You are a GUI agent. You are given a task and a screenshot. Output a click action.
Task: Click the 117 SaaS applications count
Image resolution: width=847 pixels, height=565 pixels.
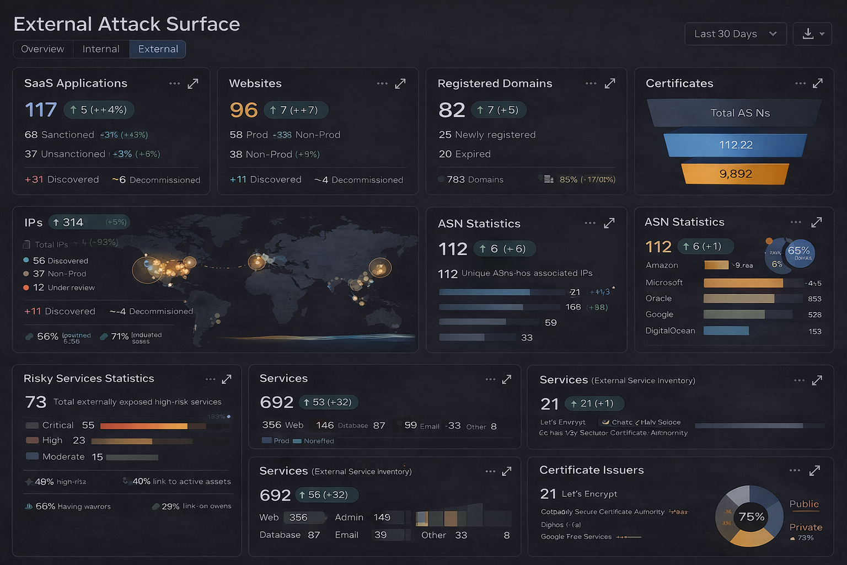click(41, 110)
